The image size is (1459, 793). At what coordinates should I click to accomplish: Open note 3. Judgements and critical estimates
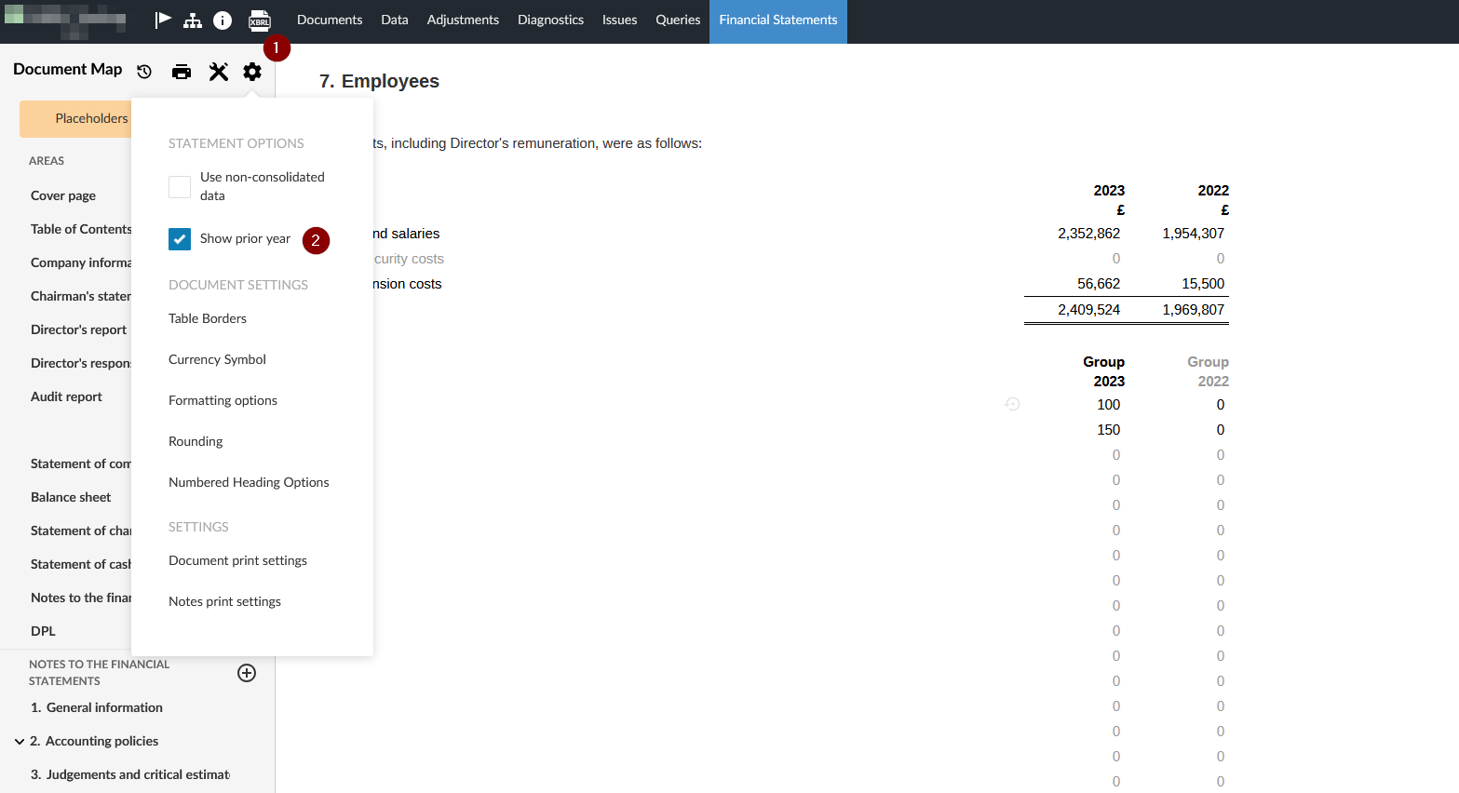click(130, 774)
